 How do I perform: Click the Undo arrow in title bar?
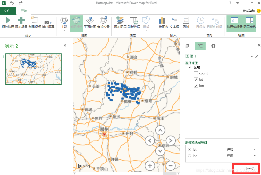[12, 3]
